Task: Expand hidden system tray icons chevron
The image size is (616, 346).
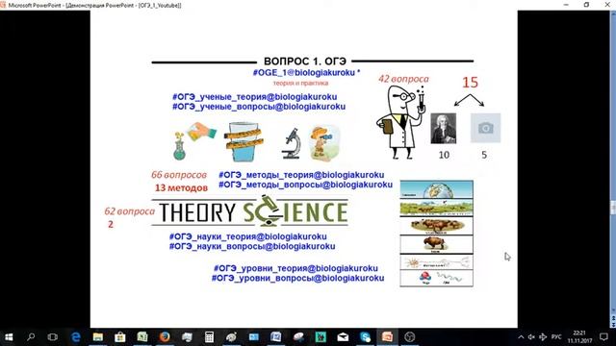Action: (521, 337)
